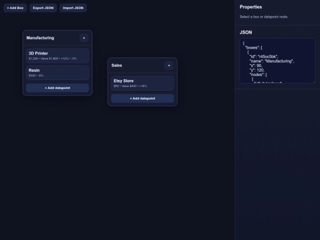Click the Resin price details line
The width and height of the screenshot is (320, 240).
(36, 76)
